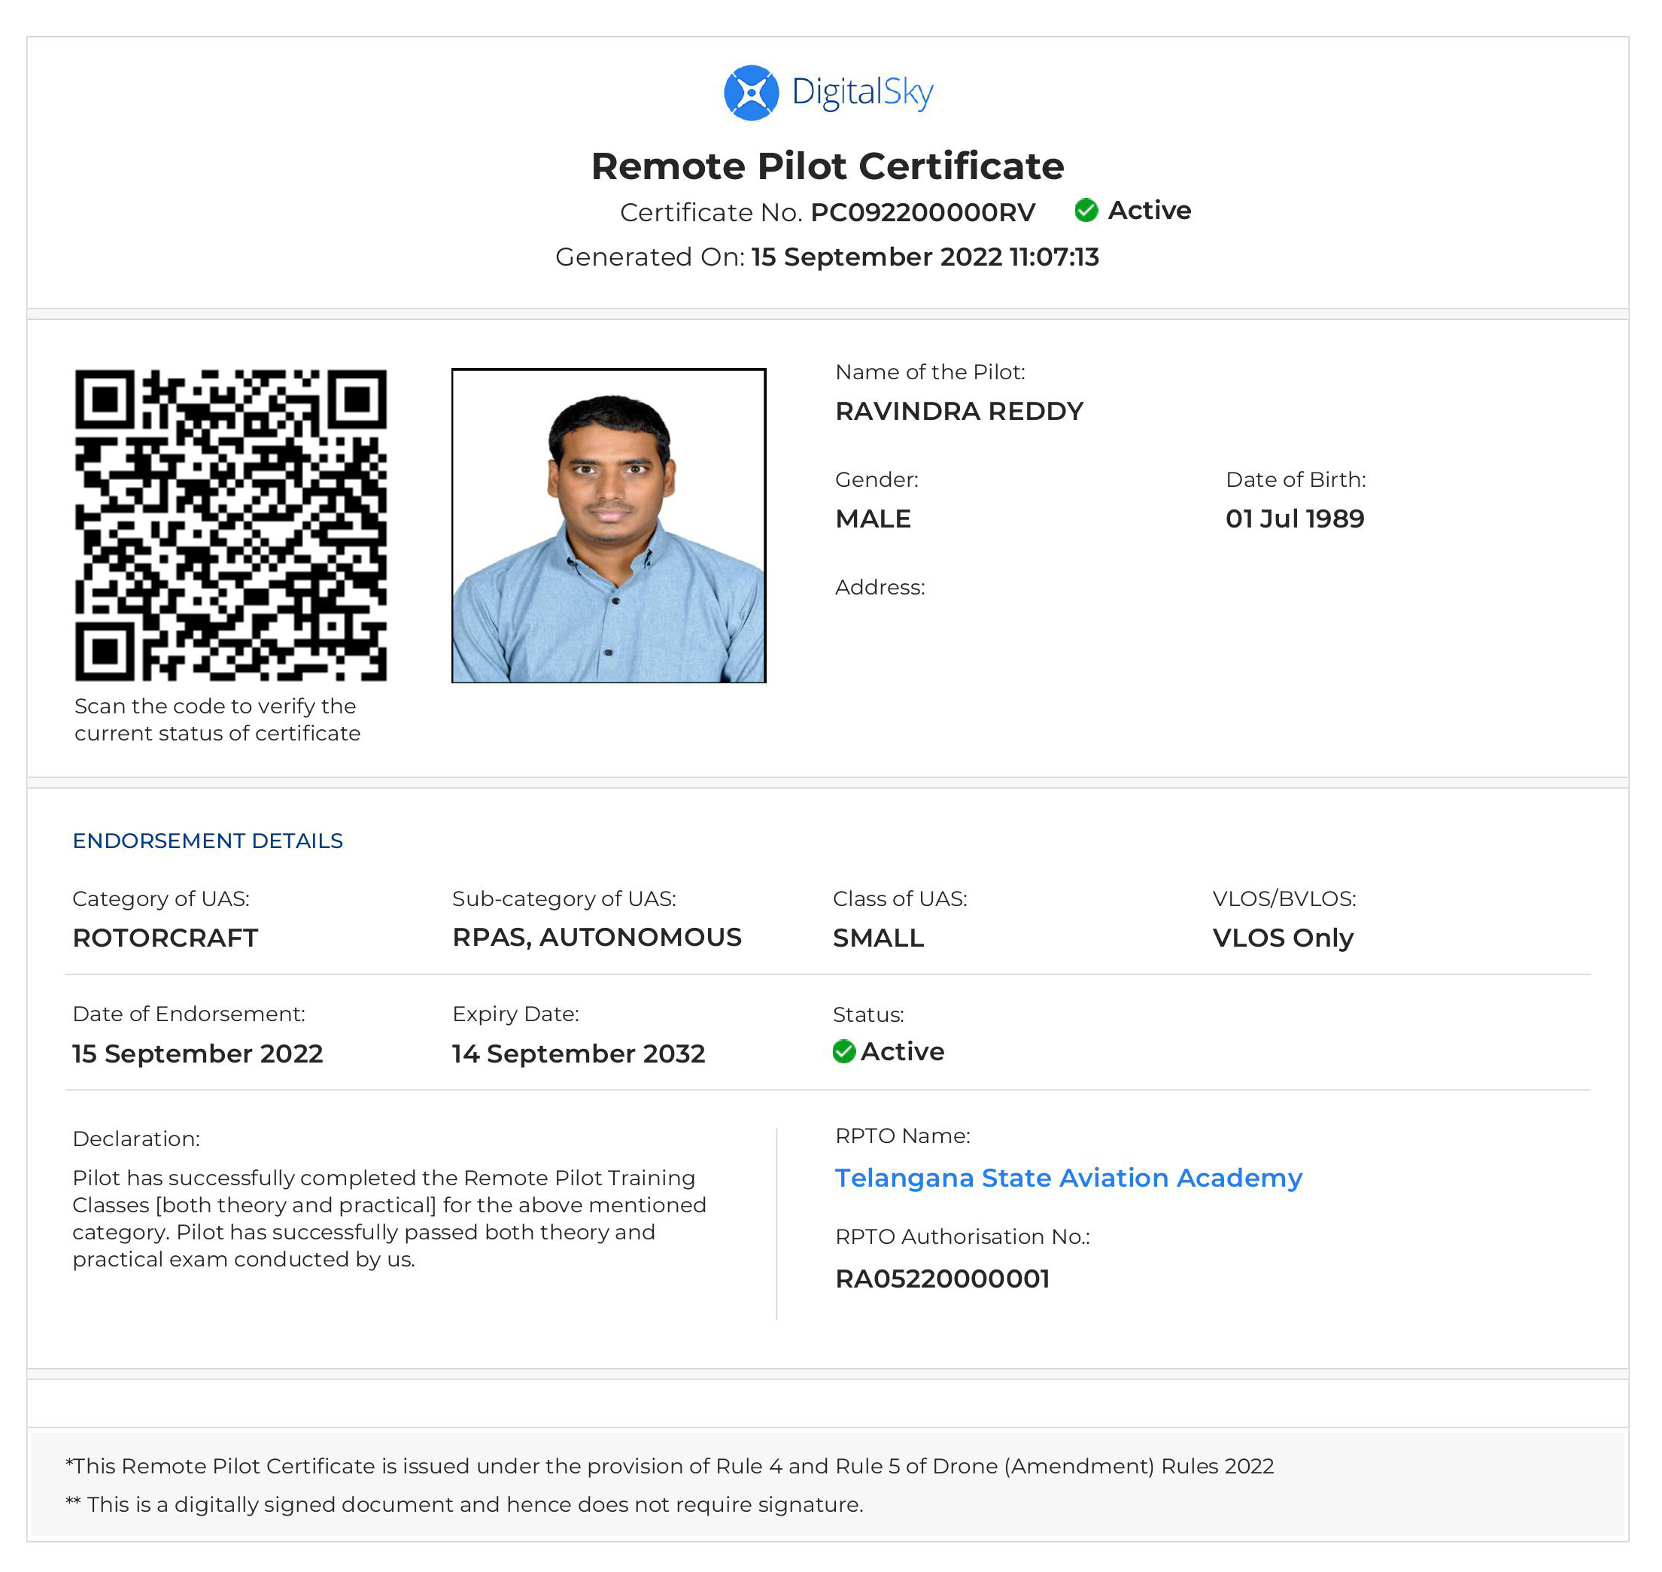Select date of birth 01 Jul 1989
The height and width of the screenshot is (1572, 1662).
pyautogui.click(x=1295, y=518)
